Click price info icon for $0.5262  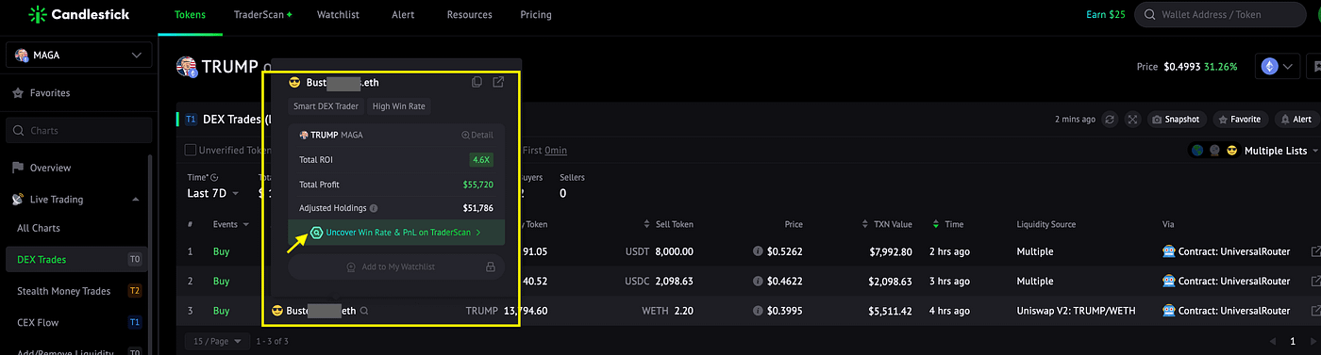click(x=758, y=252)
